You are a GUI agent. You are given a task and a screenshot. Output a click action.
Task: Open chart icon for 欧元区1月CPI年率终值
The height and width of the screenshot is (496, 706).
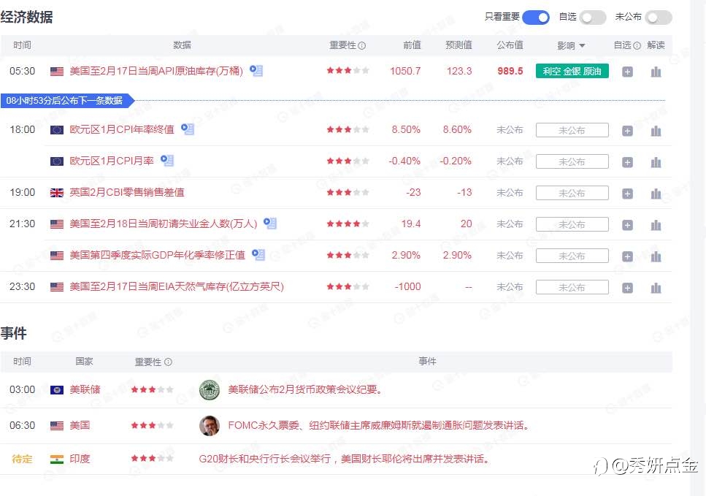656,131
